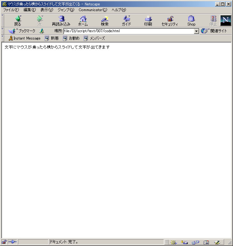233x246 pixels.
Task: Click the component bar grip handle
Action: (x=167, y=242)
